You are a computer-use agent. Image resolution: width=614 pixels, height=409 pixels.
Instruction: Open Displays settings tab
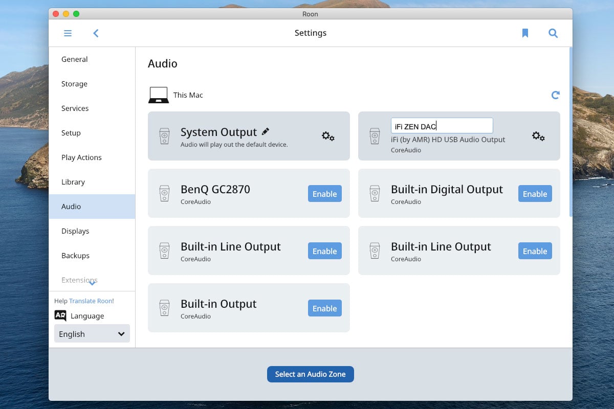(92, 231)
